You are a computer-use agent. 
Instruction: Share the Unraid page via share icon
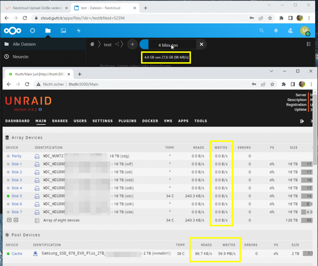263,84
